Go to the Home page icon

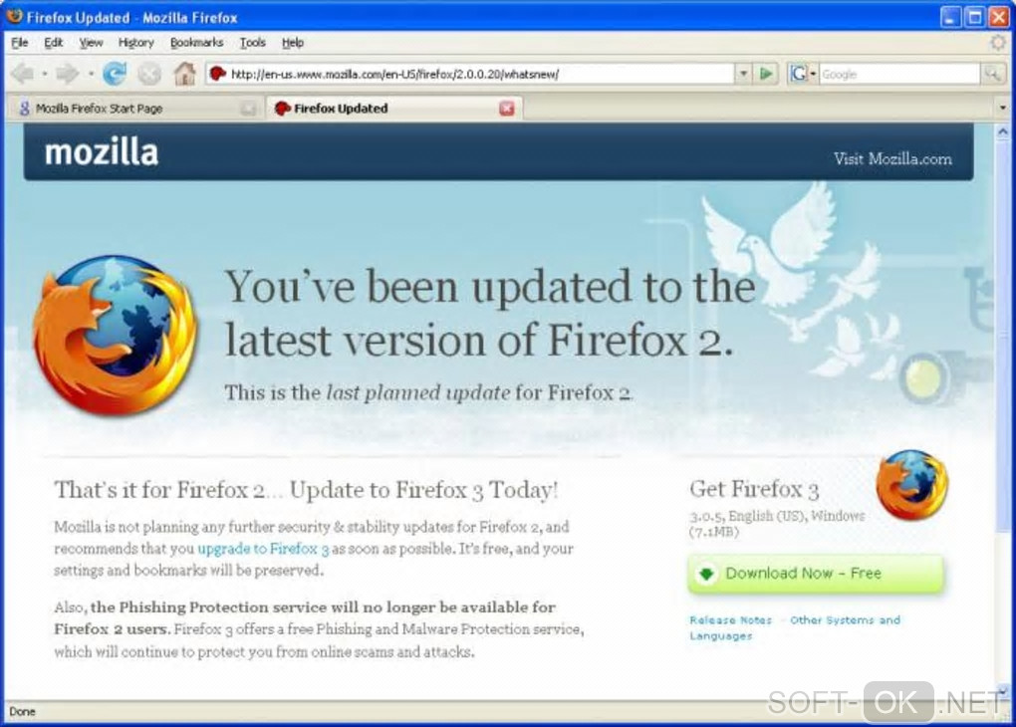point(184,74)
